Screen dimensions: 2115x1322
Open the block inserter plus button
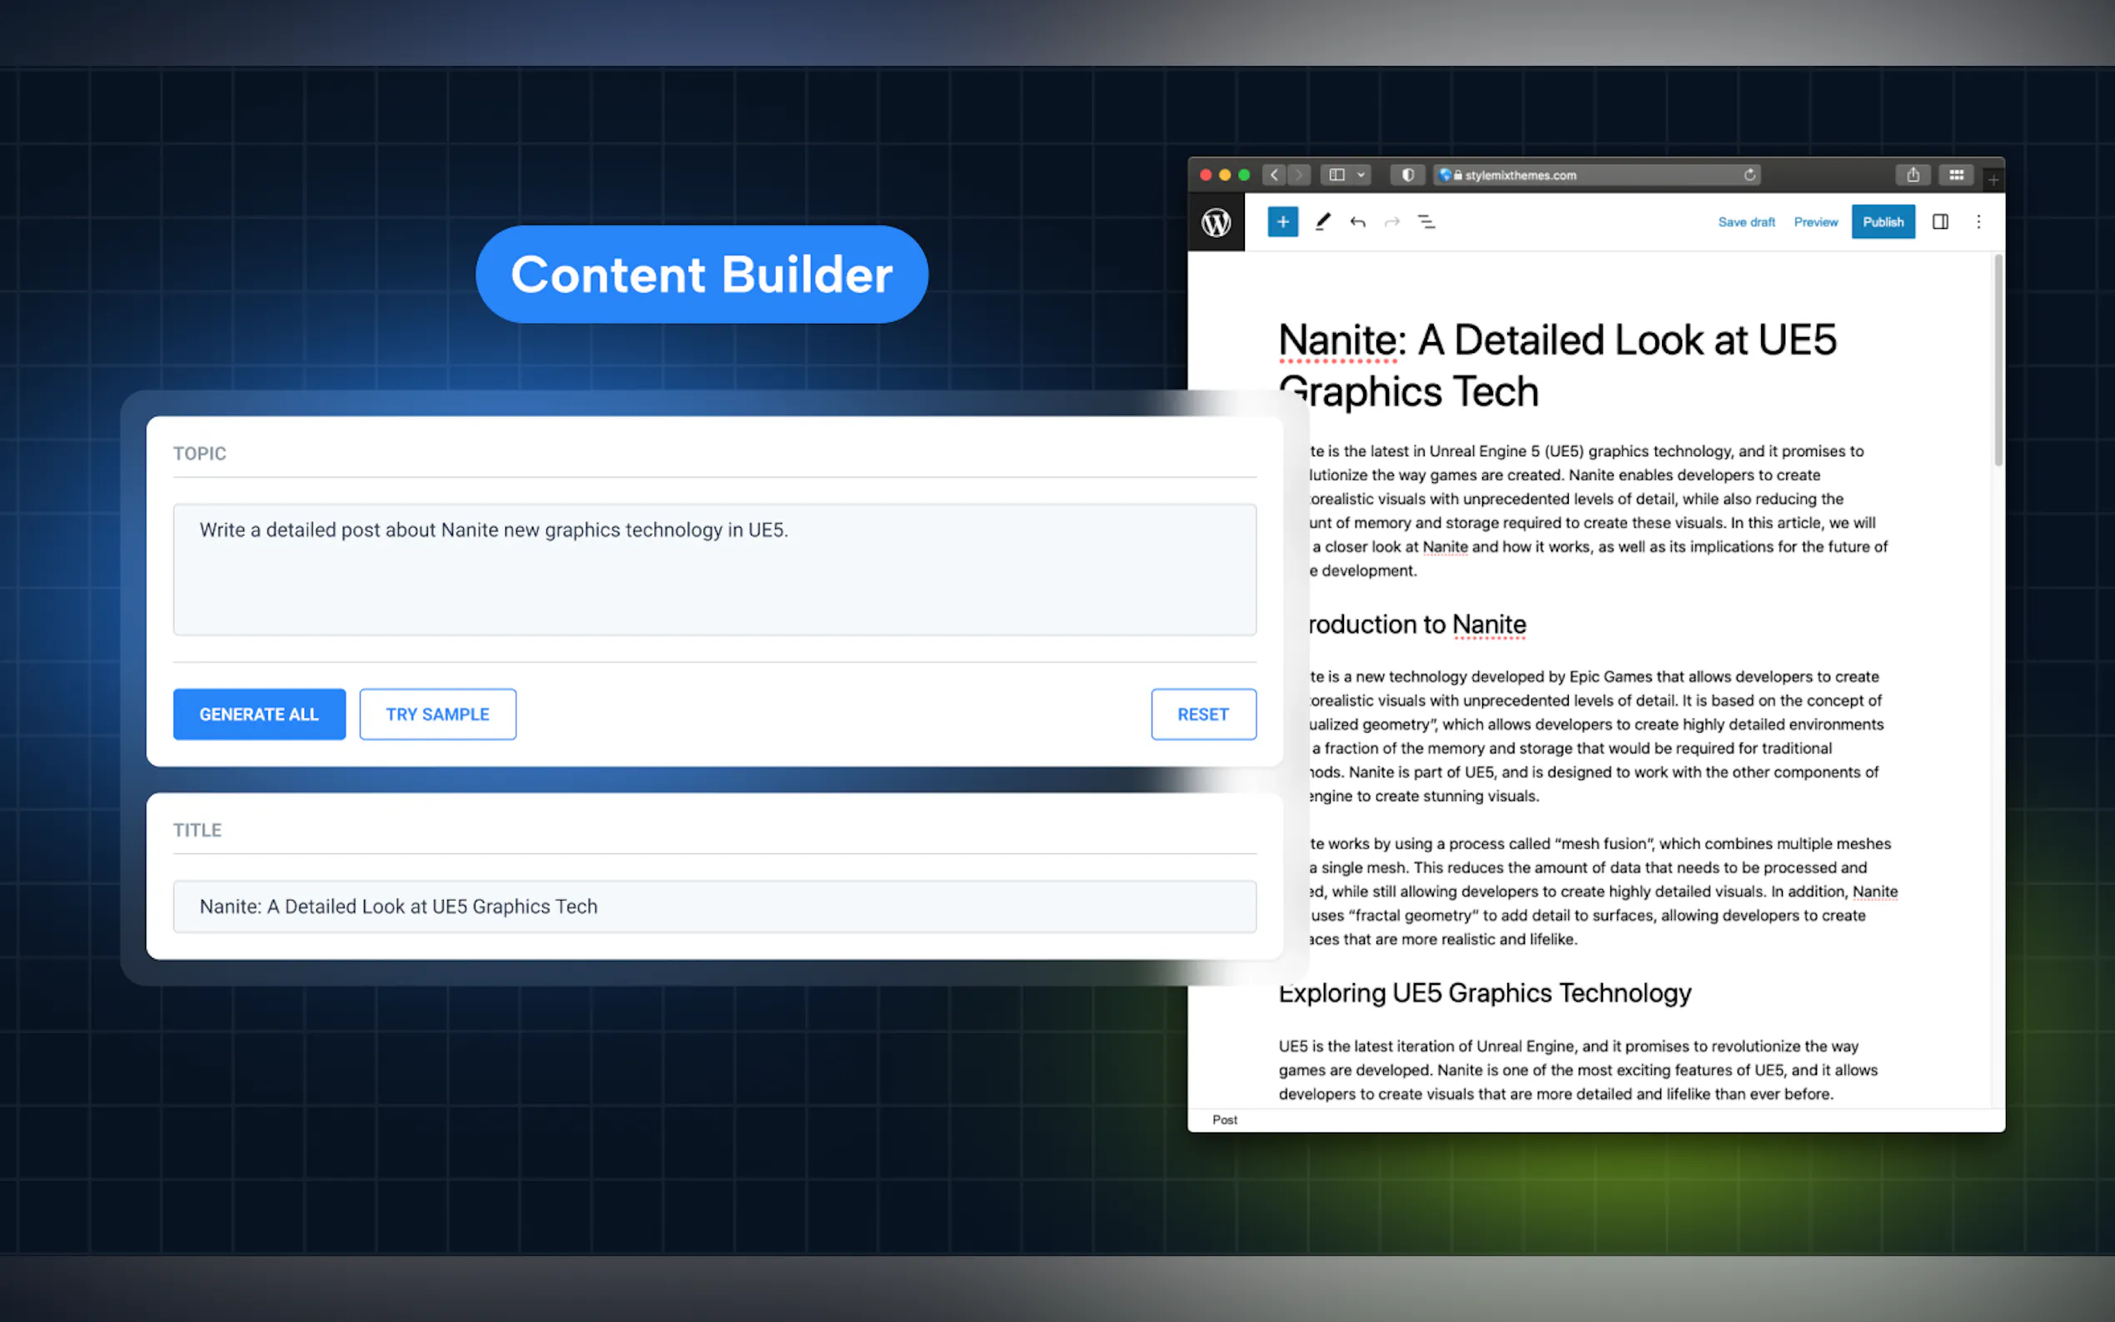pyautogui.click(x=1281, y=222)
